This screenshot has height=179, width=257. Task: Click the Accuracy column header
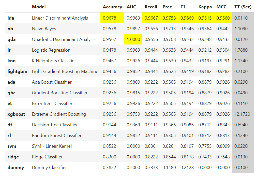112,7
